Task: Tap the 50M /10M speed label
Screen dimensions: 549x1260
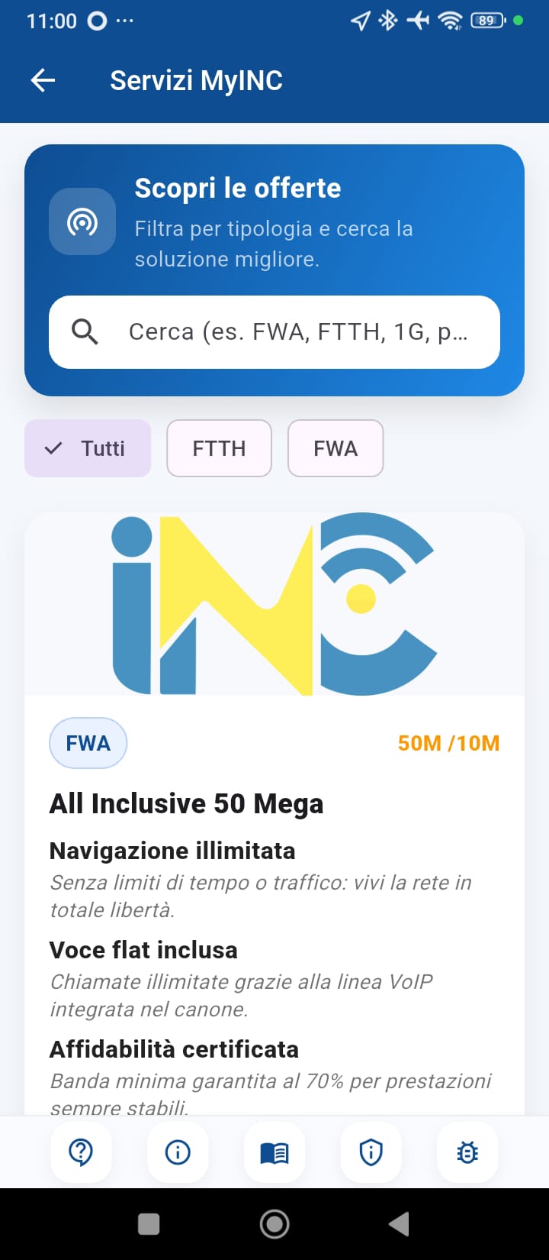Action: point(448,743)
